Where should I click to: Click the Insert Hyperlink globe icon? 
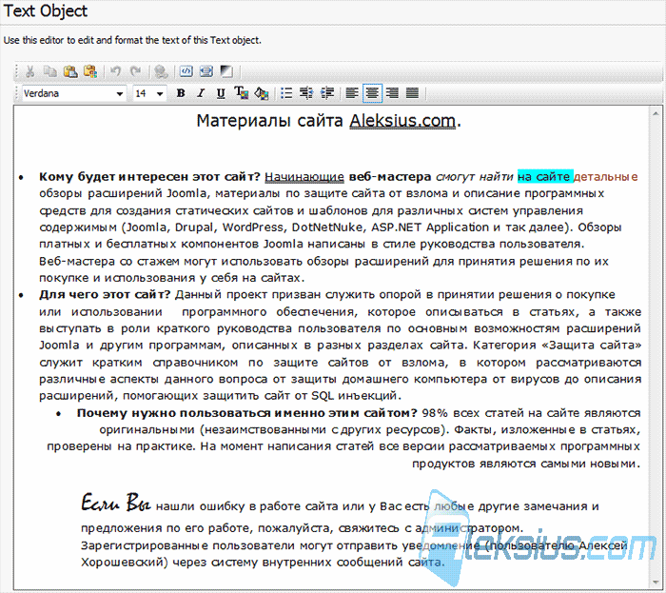[x=161, y=71]
